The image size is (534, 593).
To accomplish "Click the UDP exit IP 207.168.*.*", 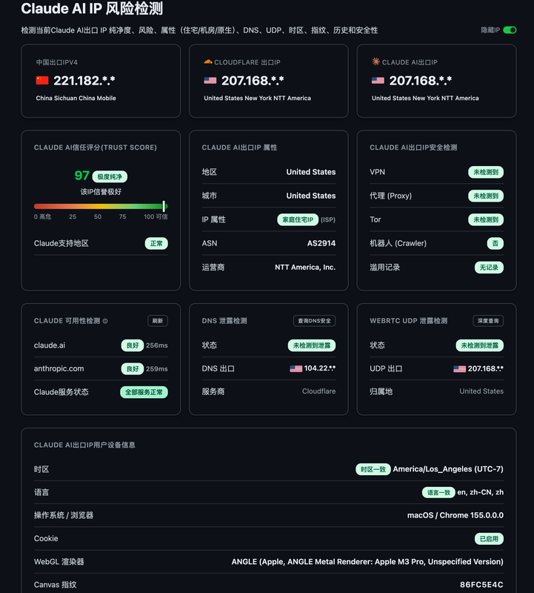I will pos(486,368).
